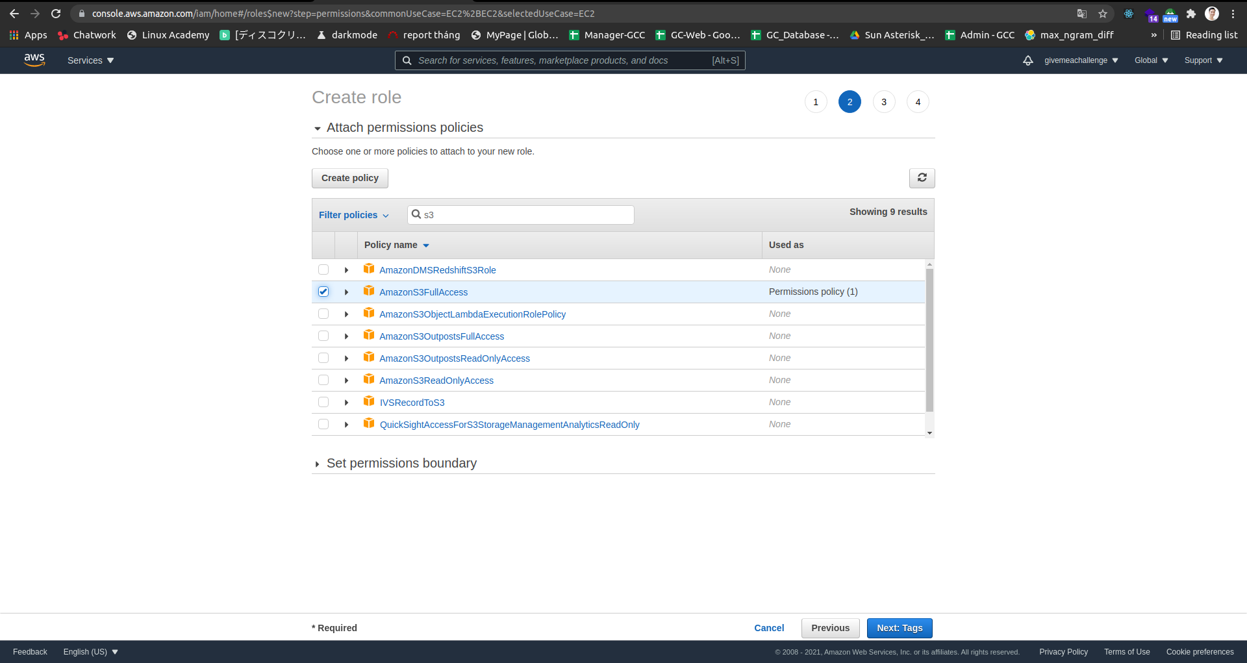Open the browser extensions puzzle icon
The image size is (1247, 663).
click(1192, 13)
